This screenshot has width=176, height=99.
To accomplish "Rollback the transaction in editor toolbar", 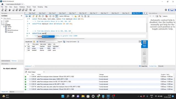I will (53, 16).
